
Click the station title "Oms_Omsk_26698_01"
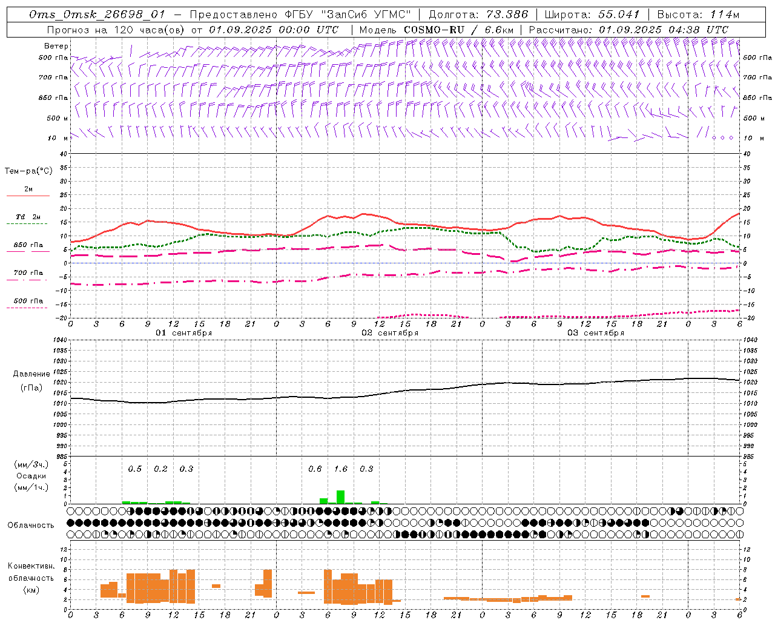97,15
